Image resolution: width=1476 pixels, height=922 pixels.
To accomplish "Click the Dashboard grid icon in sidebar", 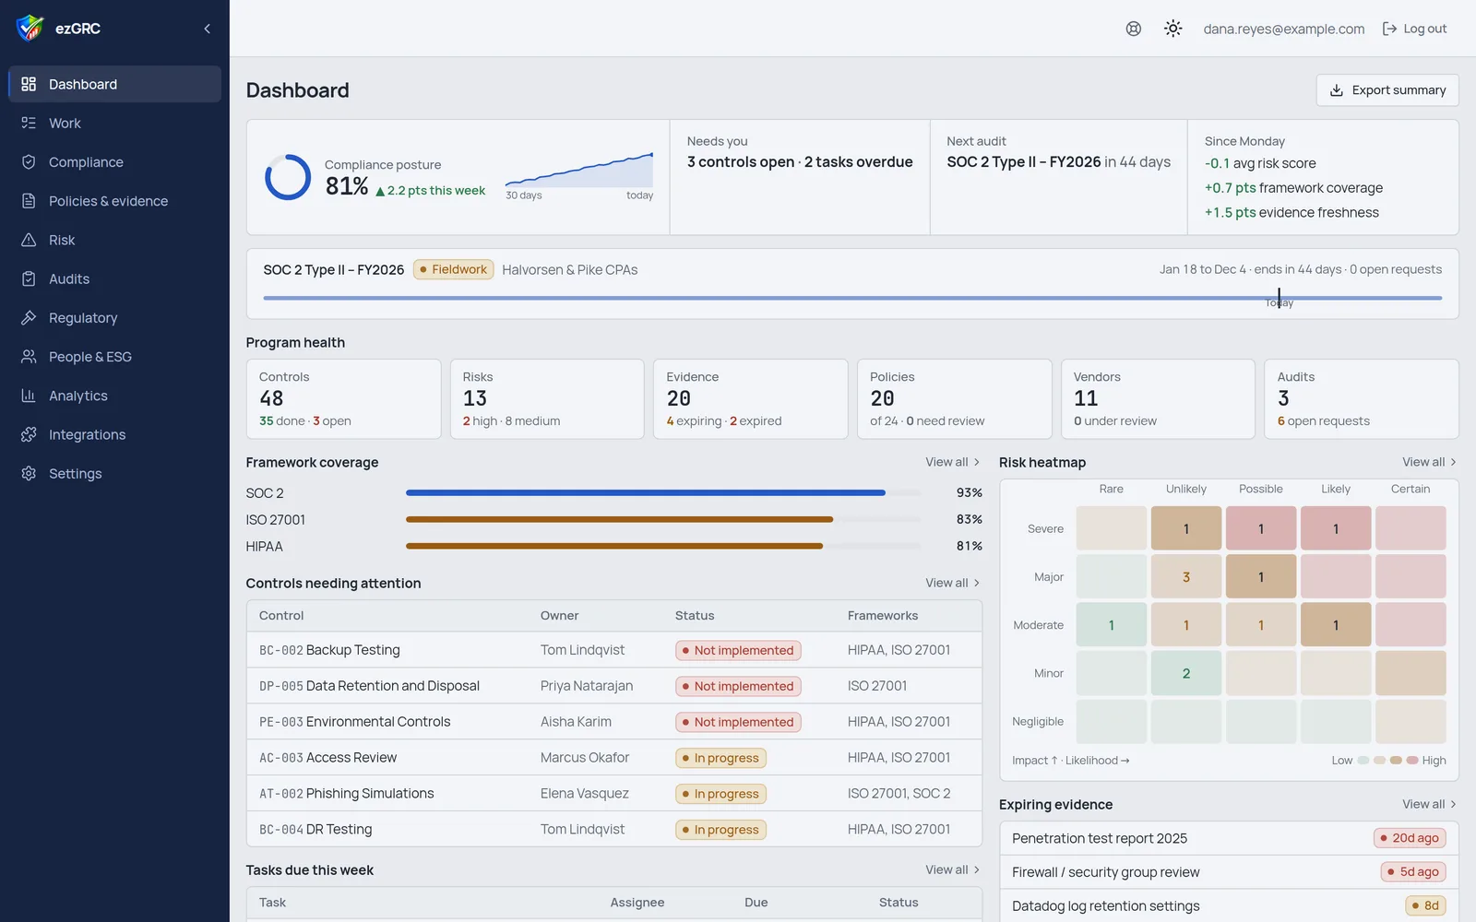I will pos(29,84).
